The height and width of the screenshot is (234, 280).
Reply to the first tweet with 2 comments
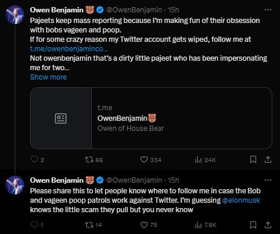[37, 160]
